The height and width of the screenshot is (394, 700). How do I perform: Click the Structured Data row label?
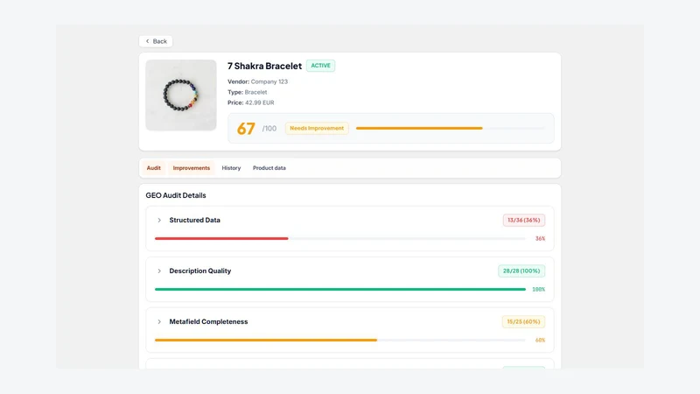[x=194, y=221]
